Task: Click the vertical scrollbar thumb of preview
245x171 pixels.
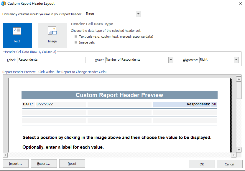Action: 239,90
